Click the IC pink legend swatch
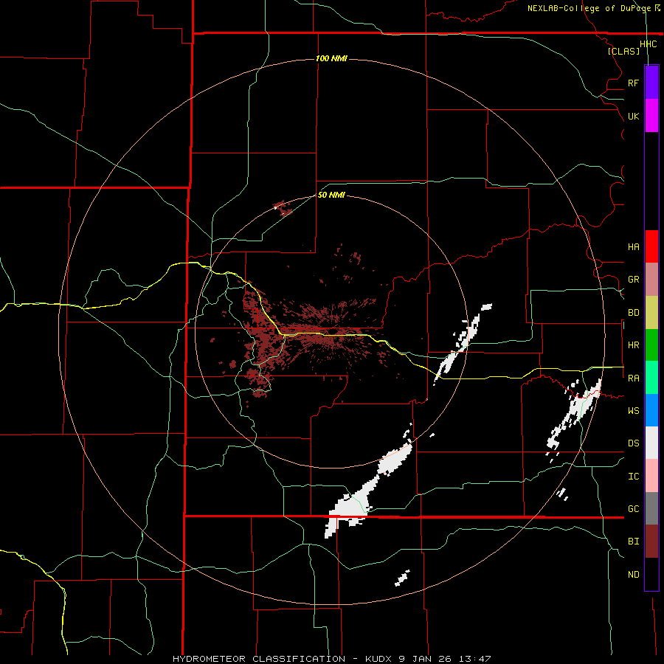This screenshot has width=664, height=664. point(651,476)
